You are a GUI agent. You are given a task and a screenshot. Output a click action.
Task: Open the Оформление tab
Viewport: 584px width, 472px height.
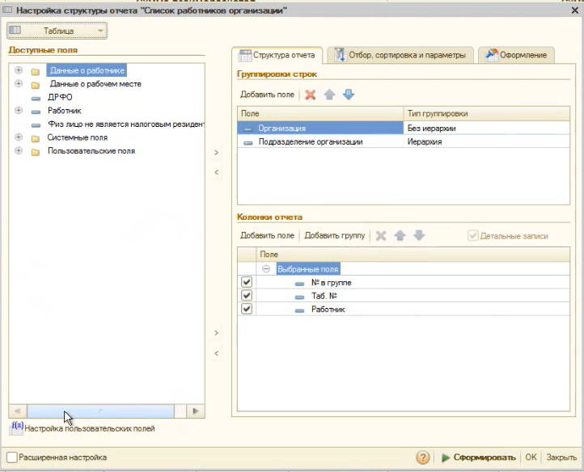click(517, 56)
